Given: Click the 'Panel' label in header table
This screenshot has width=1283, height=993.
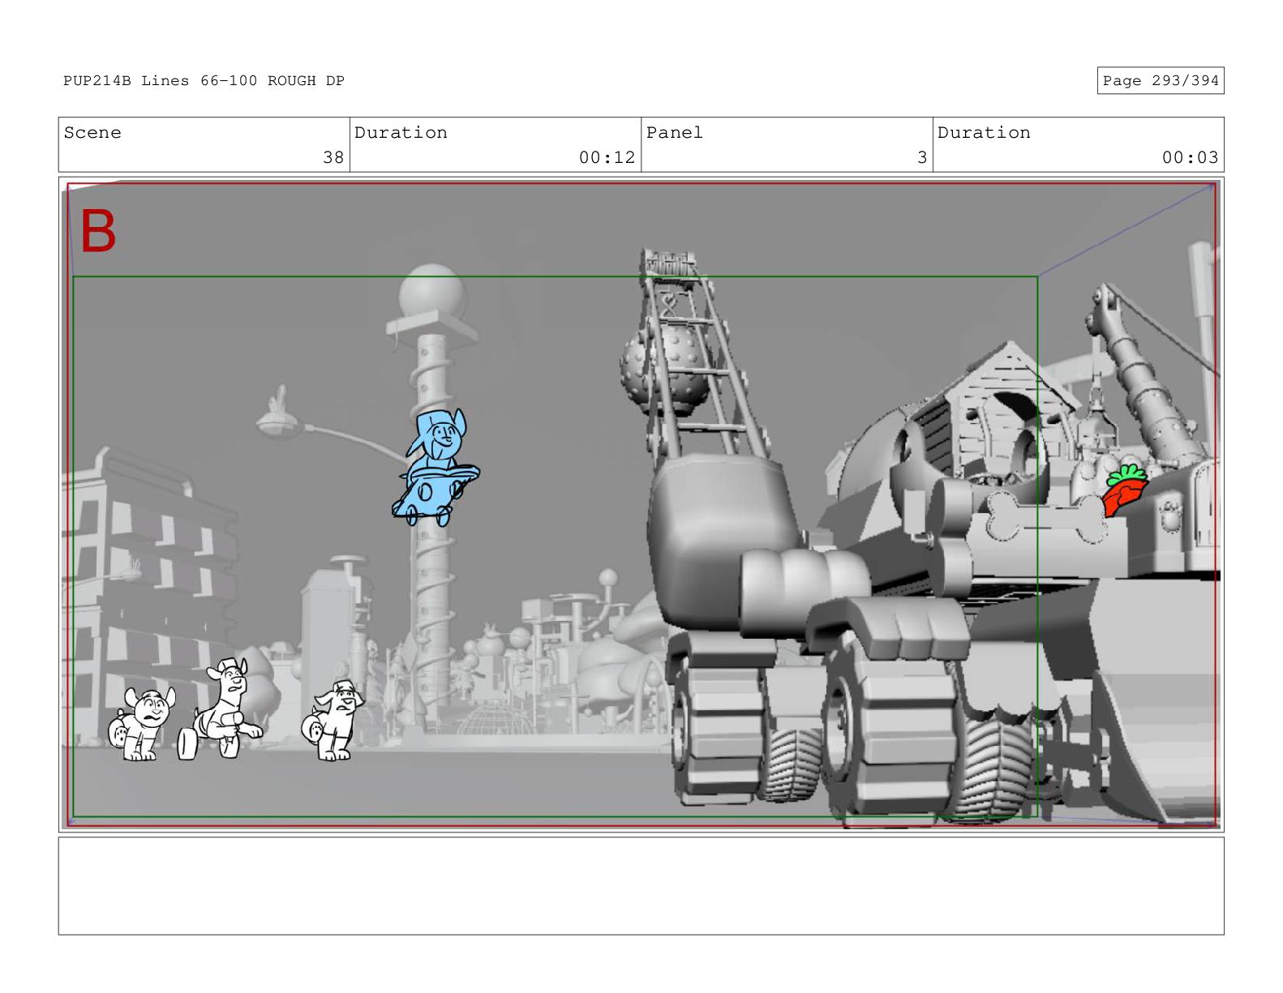Looking at the screenshot, I should [675, 132].
